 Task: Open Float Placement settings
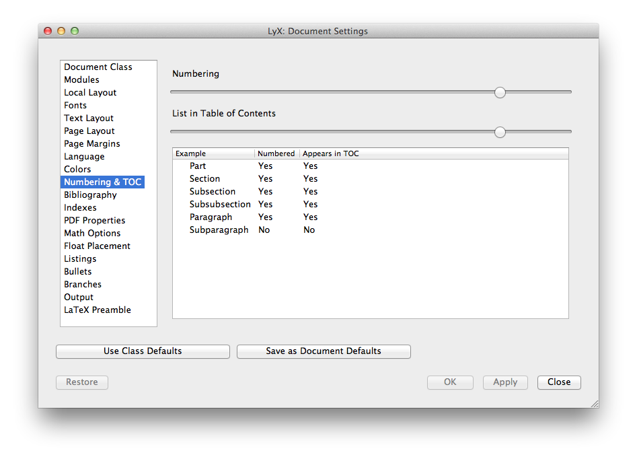click(x=97, y=246)
